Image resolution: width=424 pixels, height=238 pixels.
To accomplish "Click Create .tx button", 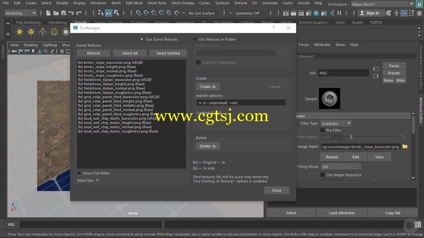I will click(208, 87).
